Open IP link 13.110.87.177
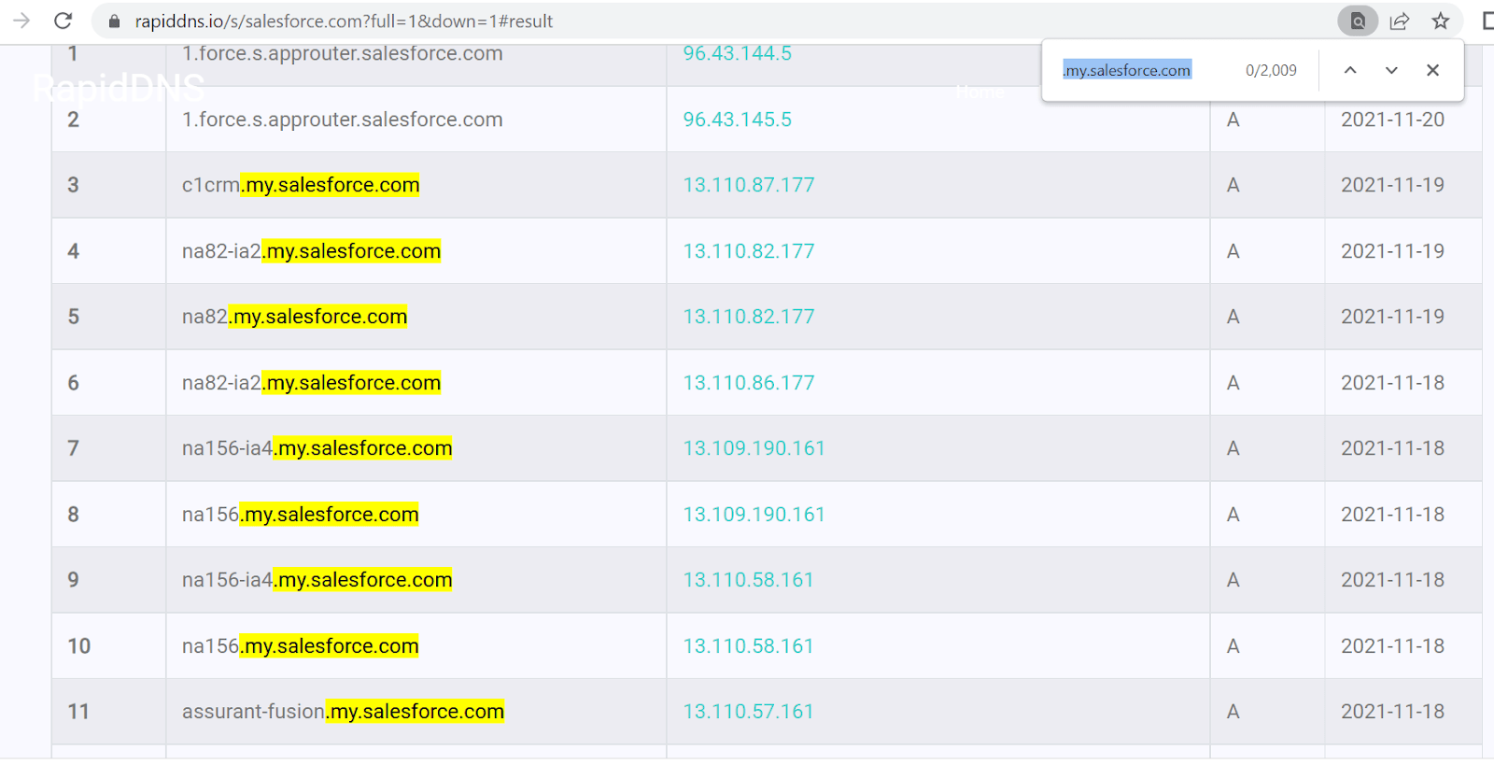The width and height of the screenshot is (1494, 764). click(749, 185)
